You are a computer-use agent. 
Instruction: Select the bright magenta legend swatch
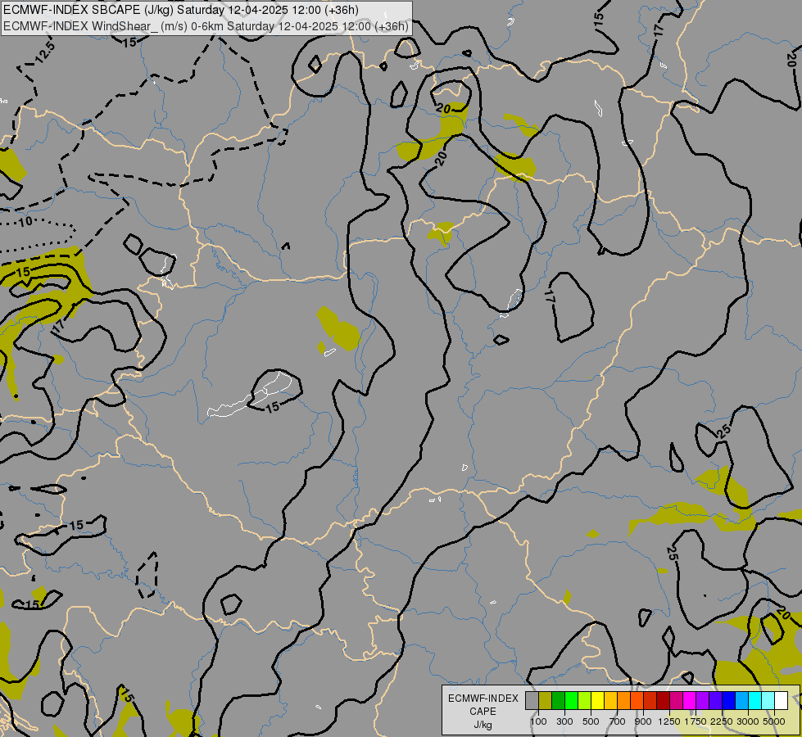pyautogui.click(x=690, y=700)
